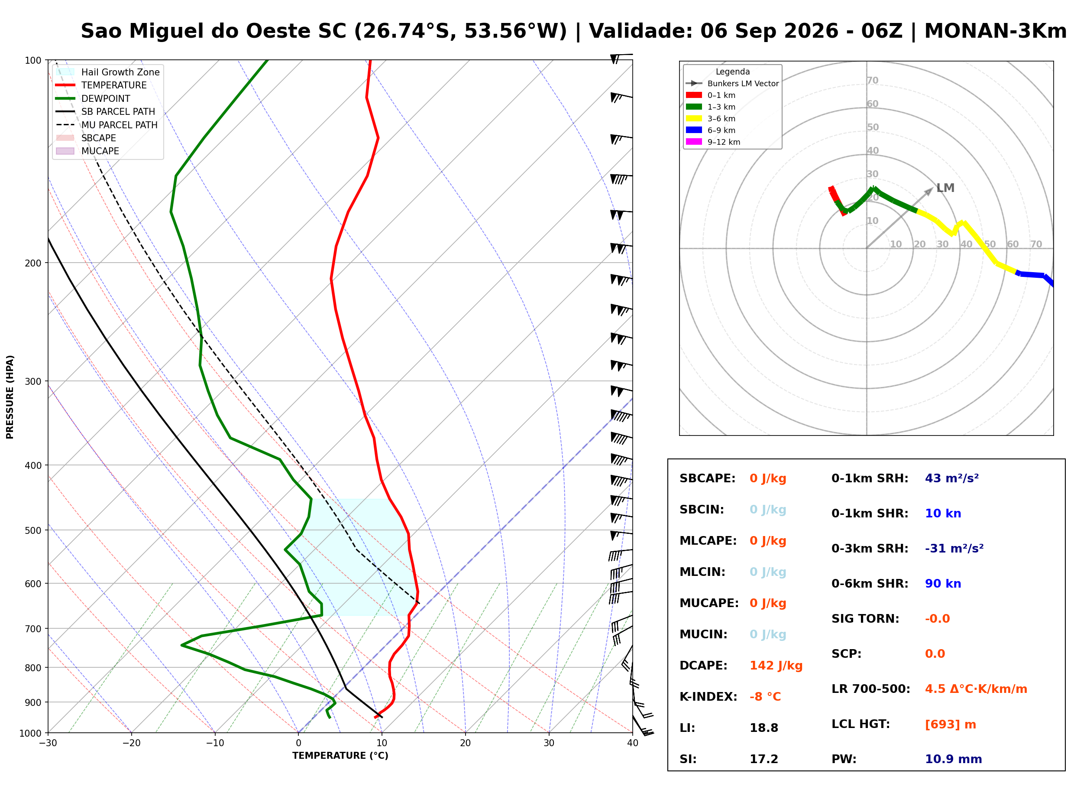Screen dimensions: 1074x793
Task: Click the K-INDEX value -8 °C
Action: click(765, 697)
